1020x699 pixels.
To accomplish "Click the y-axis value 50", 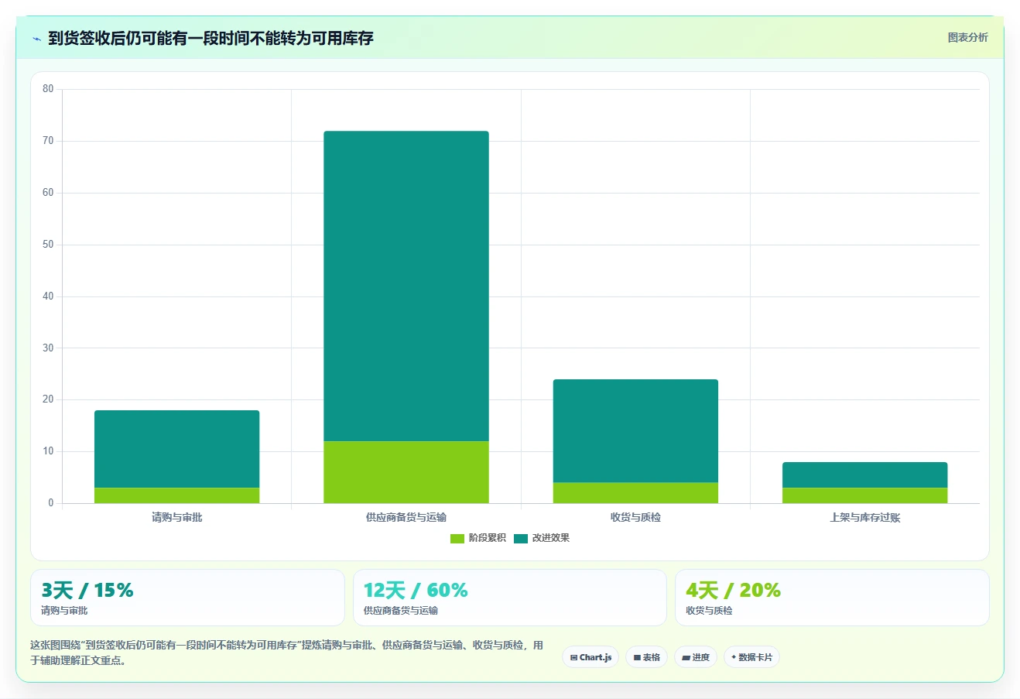I will 48,245.
